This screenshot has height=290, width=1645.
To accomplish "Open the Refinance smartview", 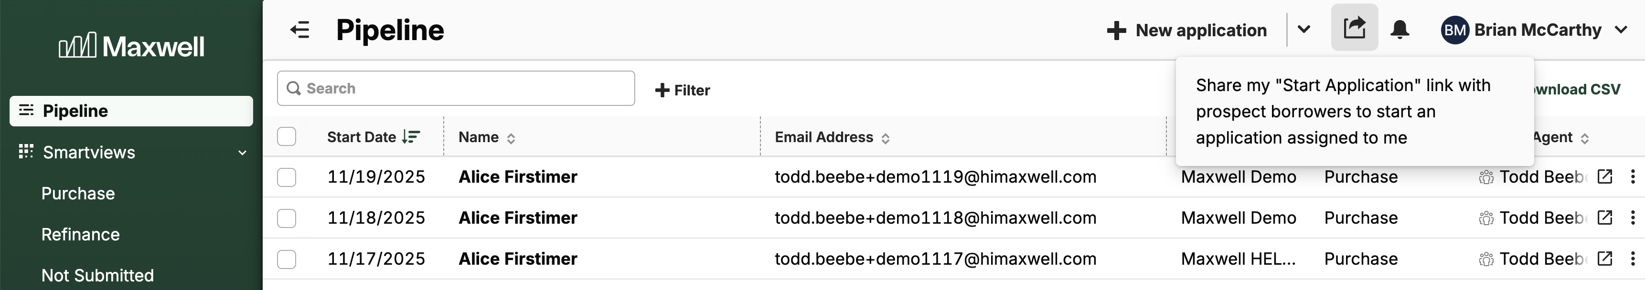I will coord(80,235).
